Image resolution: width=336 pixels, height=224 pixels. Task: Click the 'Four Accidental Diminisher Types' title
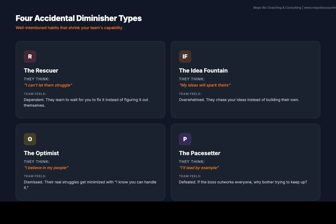(79, 18)
